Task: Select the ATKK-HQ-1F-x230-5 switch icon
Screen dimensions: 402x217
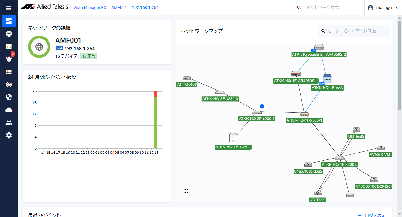Action: coord(339,159)
